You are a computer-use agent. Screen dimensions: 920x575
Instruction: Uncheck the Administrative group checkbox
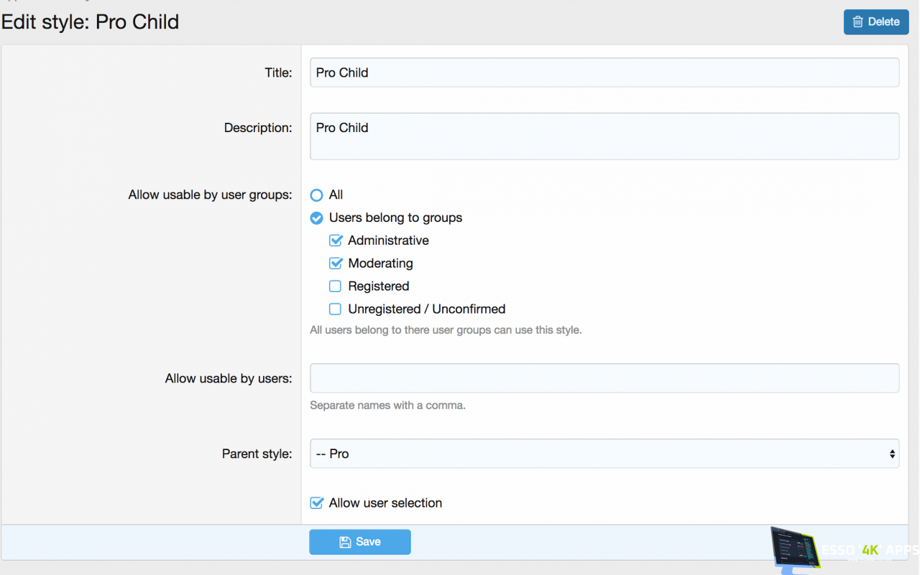coord(335,240)
